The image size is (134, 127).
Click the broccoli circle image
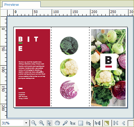(x=69, y=46)
